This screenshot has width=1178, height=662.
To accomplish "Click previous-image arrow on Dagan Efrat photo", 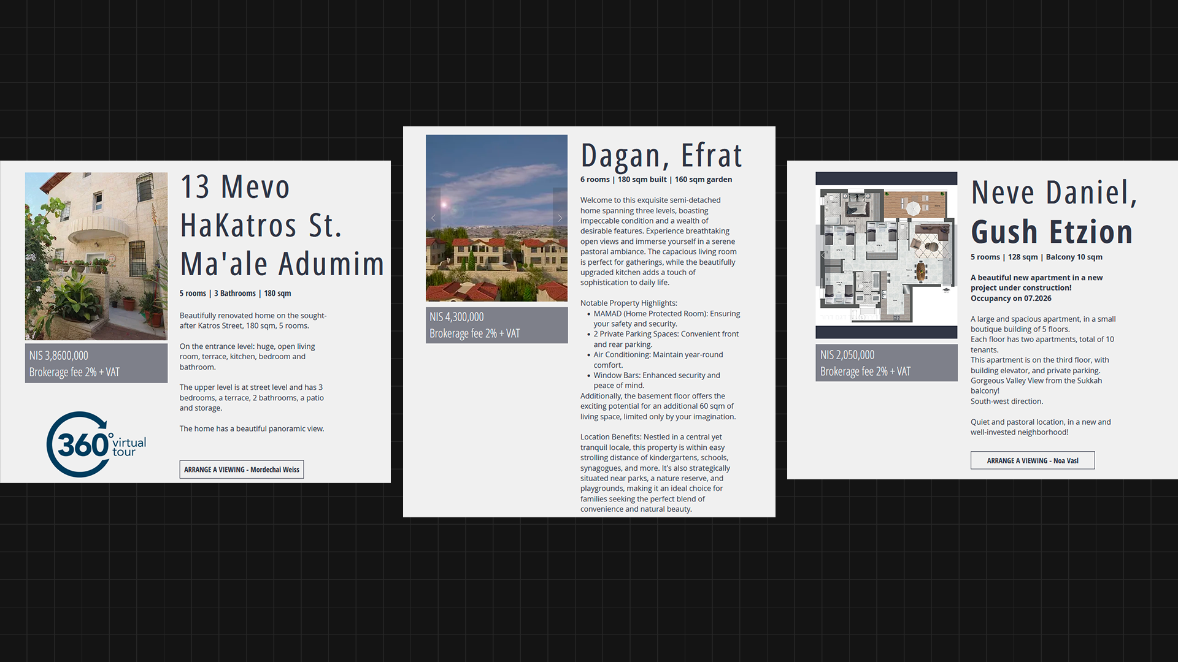I will coord(433,218).
